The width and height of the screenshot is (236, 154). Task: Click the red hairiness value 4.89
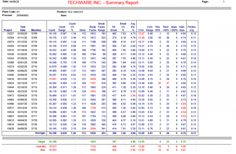pos(183,108)
